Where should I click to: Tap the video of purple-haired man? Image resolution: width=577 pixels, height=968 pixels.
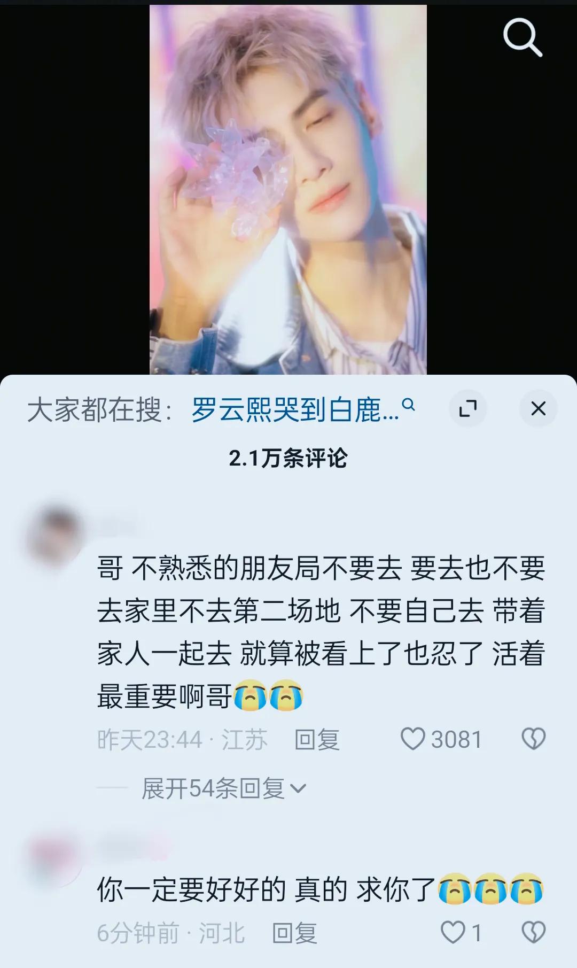click(x=288, y=190)
